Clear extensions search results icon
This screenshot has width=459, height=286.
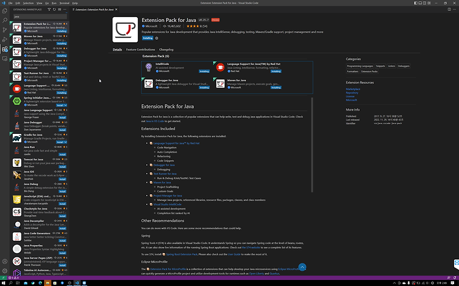[60, 9]
